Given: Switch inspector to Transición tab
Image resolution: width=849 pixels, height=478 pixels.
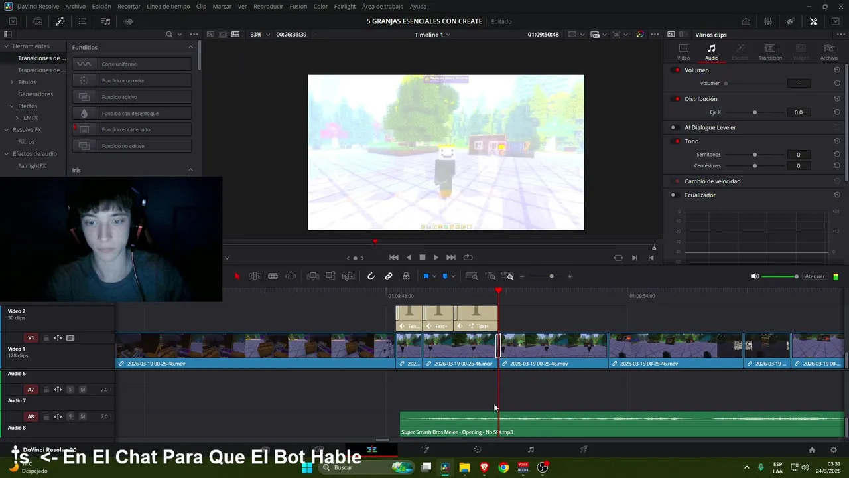Looking at the screenshot, I should (770, 52).
